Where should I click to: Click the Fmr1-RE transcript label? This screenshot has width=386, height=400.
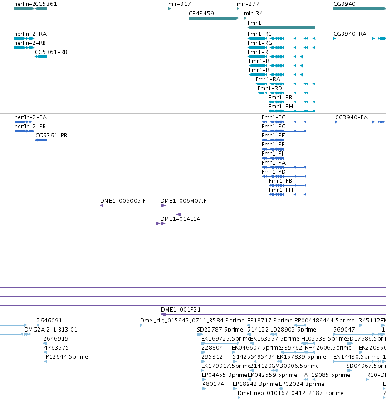point(259,52)
